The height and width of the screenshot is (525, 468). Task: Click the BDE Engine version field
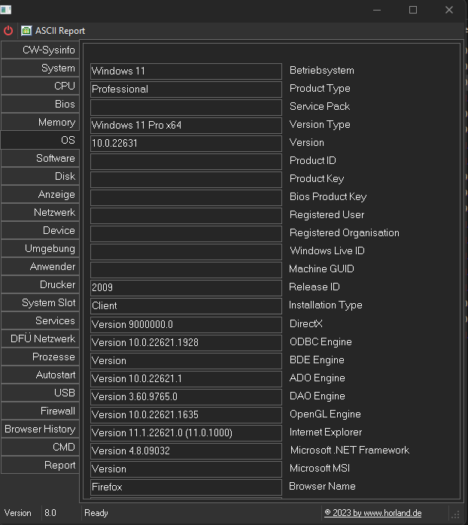186,361
